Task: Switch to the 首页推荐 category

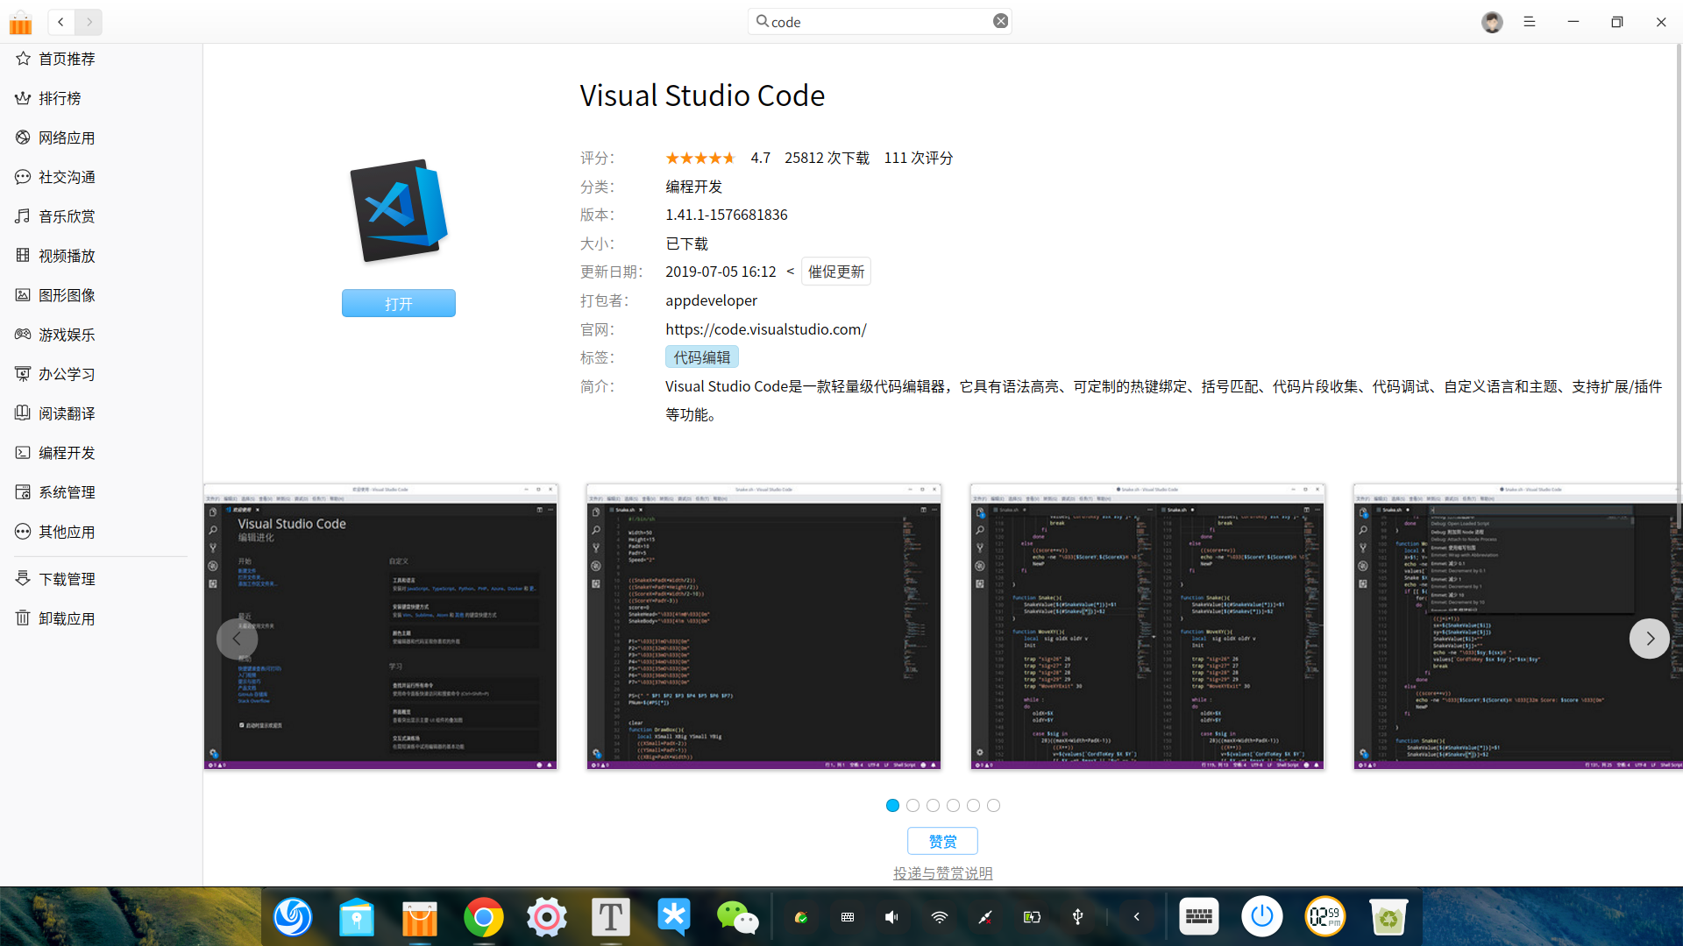Action: click(x=66, y=59)
